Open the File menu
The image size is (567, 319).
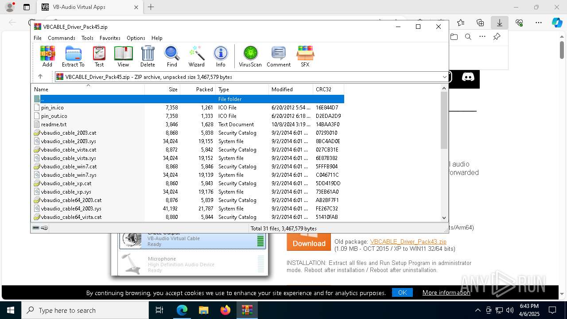click(38, 38)
